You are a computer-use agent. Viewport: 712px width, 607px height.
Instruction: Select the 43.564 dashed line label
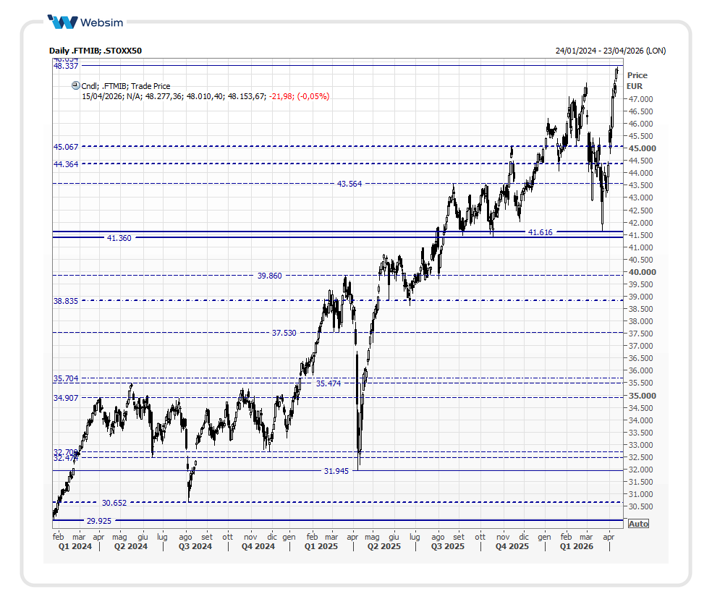pyautogui.click(x=349, y=184)
